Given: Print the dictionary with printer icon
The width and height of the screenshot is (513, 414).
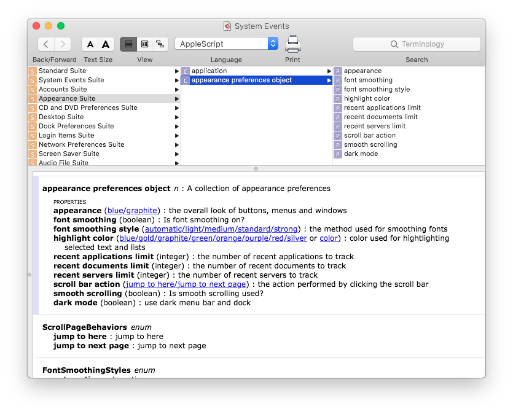Looking at the screenshot, I should tap(292, 44).
